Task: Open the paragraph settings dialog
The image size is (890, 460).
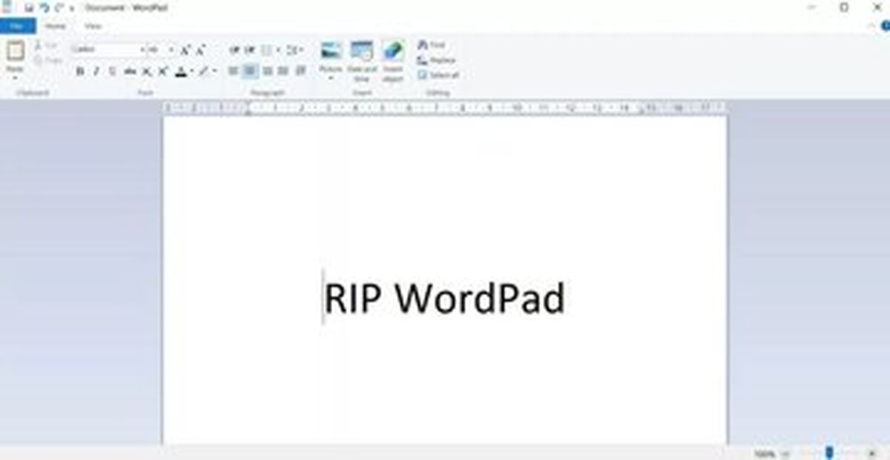Action: [x=300, y=71]
